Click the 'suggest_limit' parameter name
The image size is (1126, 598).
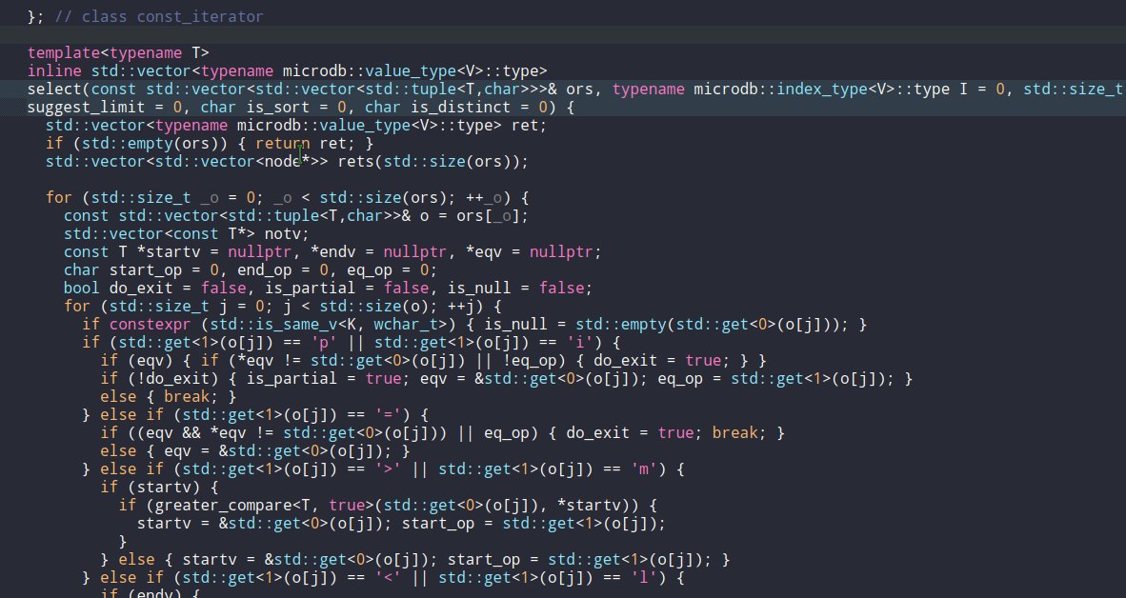(87, 107)
